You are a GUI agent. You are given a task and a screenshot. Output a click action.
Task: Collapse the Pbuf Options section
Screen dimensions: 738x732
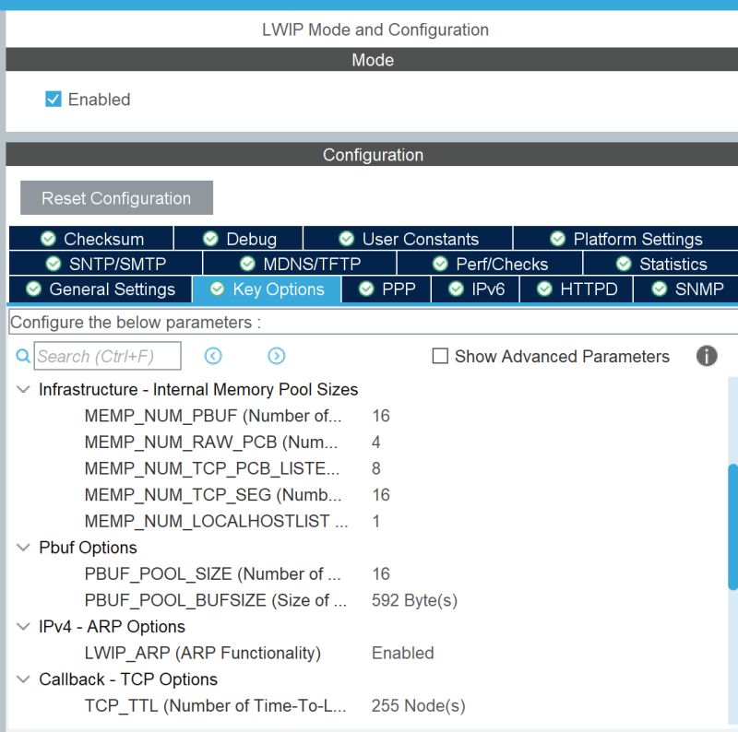22,548
